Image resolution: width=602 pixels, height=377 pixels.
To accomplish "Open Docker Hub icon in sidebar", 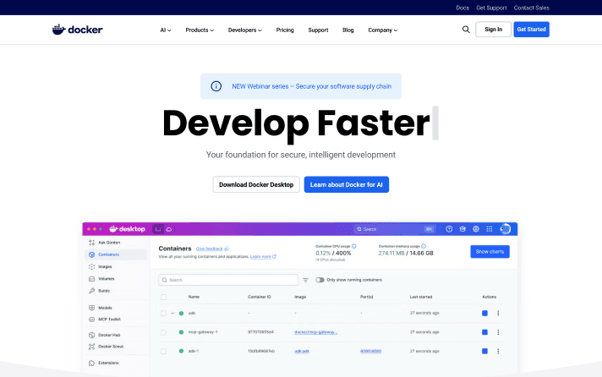I will click(x=92, y=335).
